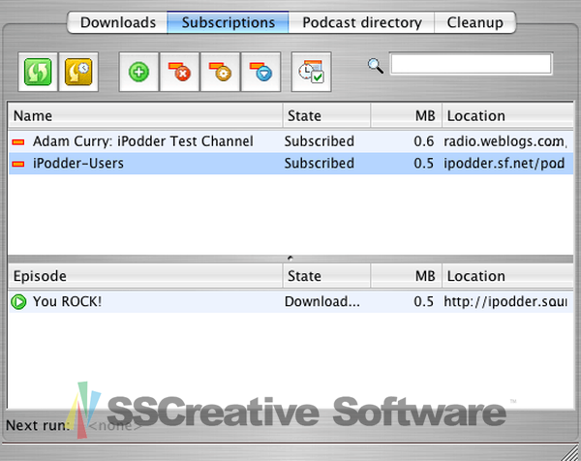Click the pane splitter handle between lists
The width and height of the screenshot is (581, 461).
pos(290,259)
